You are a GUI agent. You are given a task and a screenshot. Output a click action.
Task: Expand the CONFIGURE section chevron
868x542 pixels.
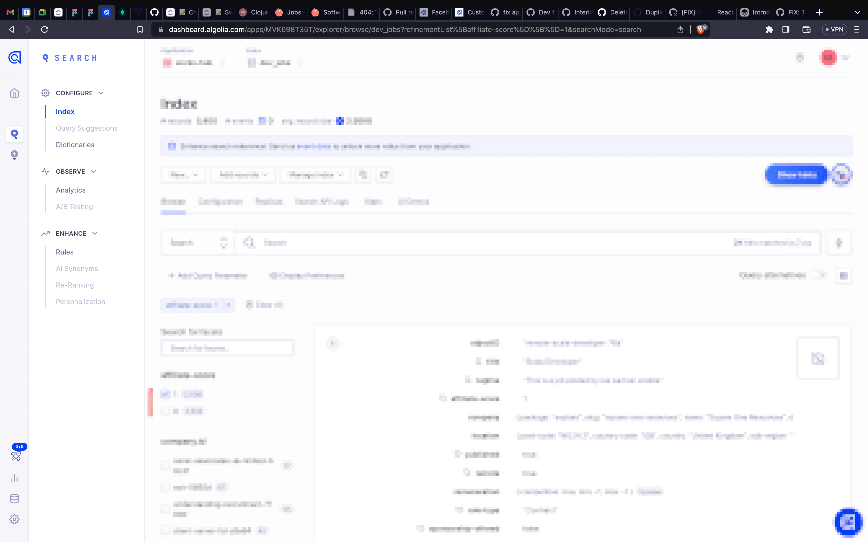pos(100,93)
